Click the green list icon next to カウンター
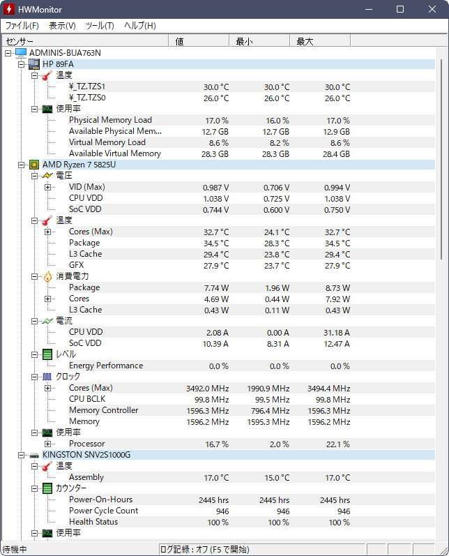This screenshot has height=556, width=449. (47, 488)
